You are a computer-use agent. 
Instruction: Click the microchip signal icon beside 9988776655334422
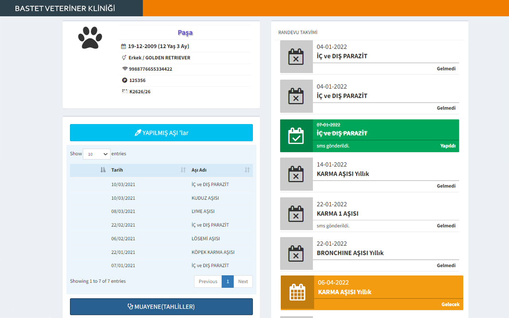click(x=125, y=69)
